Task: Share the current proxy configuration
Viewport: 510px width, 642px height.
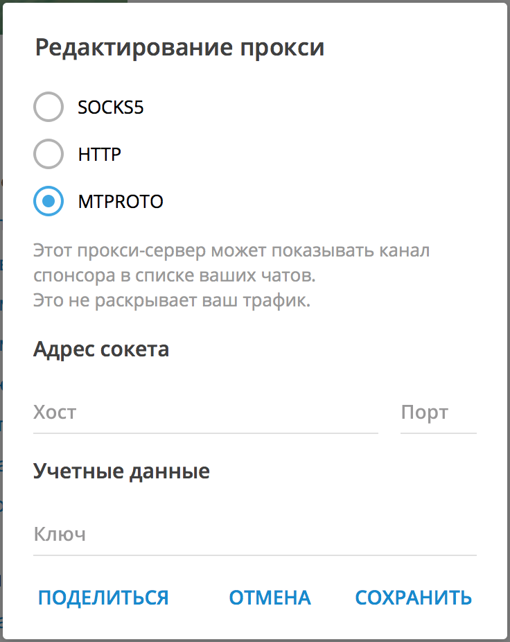Action: [x=103, y=597]
